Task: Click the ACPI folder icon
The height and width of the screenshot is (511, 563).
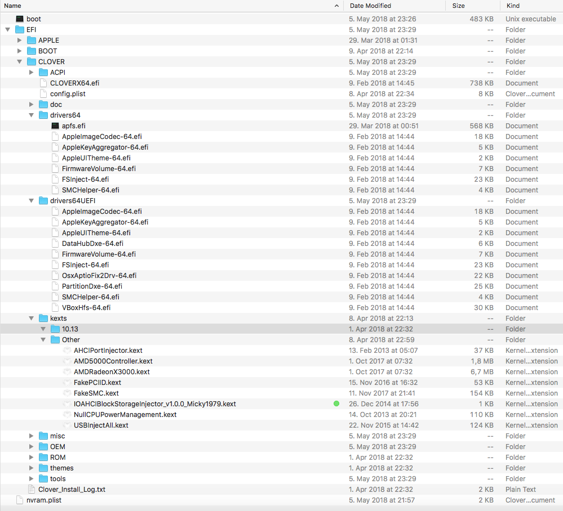Action: (43, 73)
